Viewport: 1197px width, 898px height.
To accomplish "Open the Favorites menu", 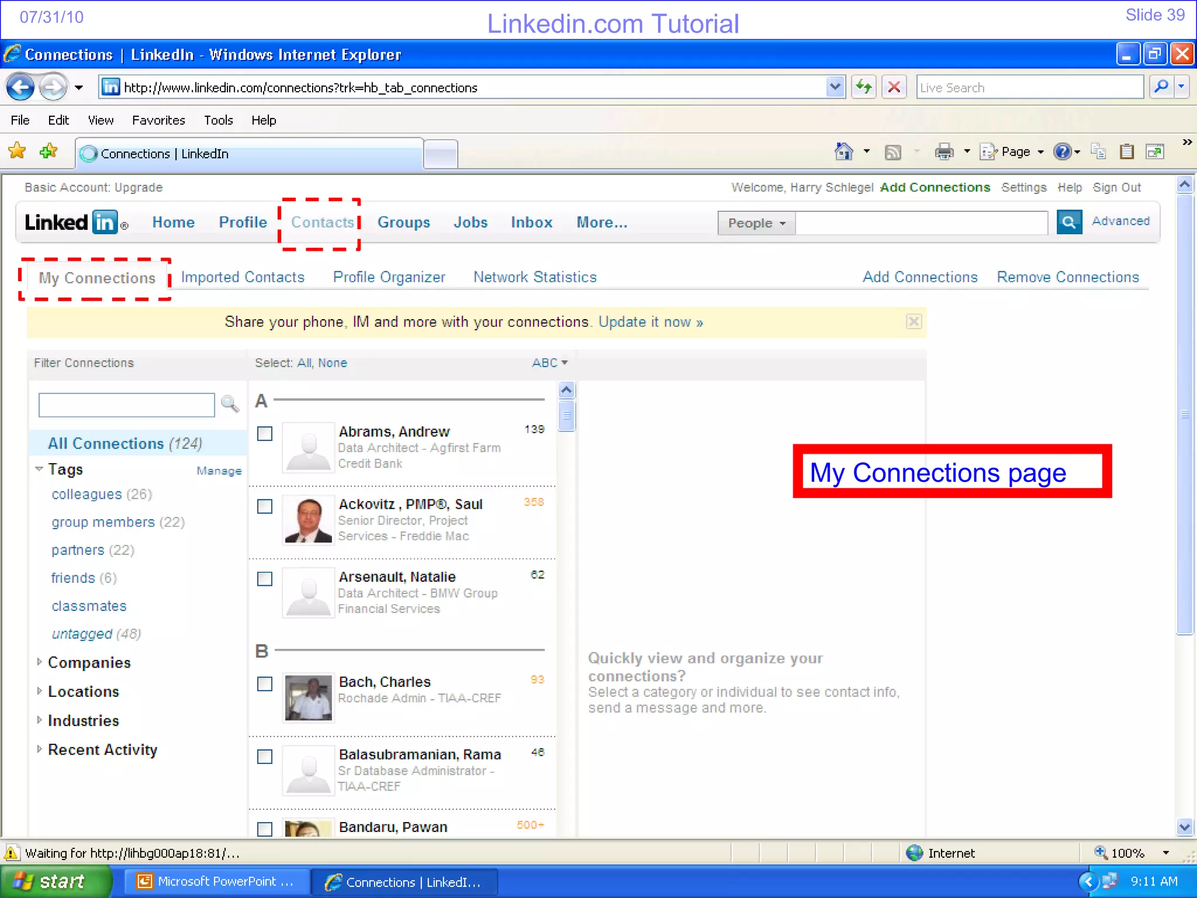I will (158, 120).
